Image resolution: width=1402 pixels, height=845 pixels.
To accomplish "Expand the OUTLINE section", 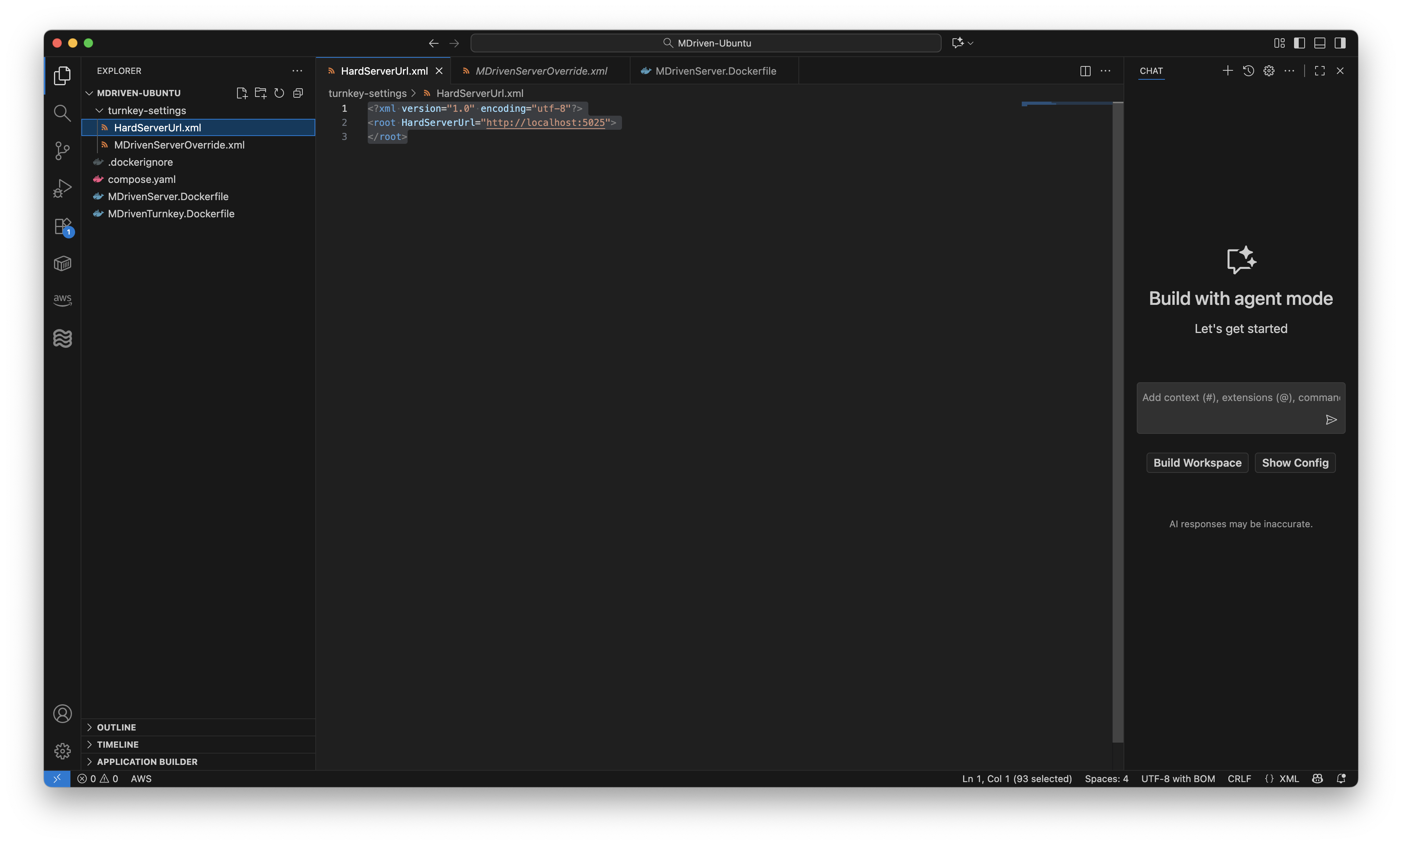I will [x=116, y=727].
